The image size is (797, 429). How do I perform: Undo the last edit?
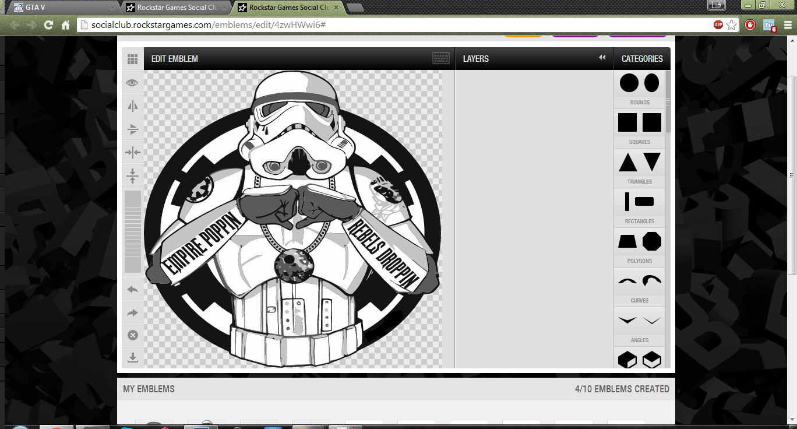point(132,290)
